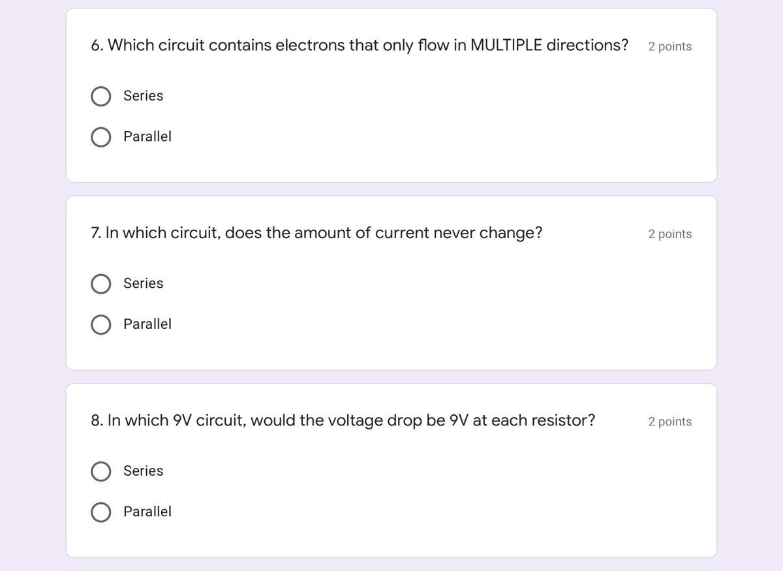Click the 2 points label on question 6
This screenshot has width=783, height=571.
pos(669,46)
